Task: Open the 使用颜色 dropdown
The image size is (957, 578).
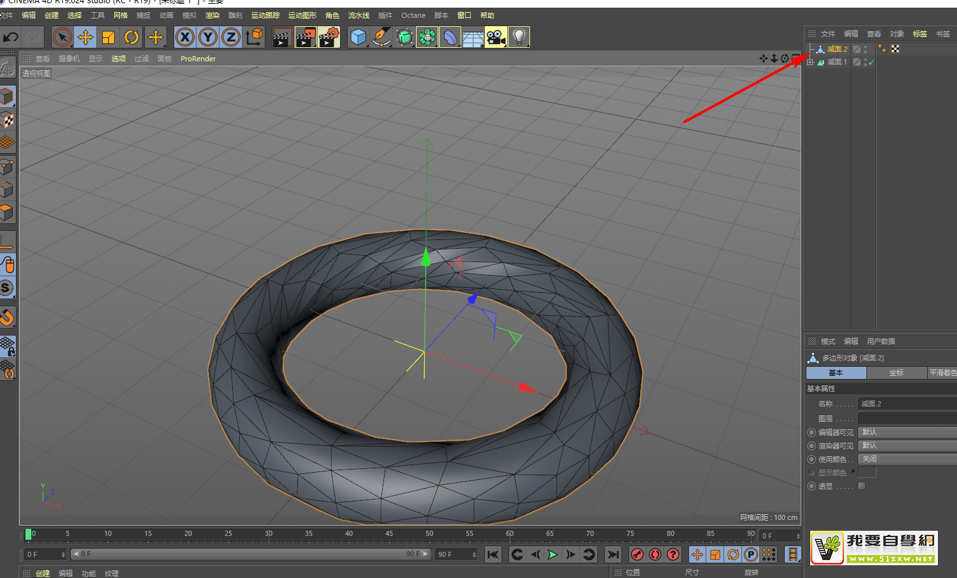Action: 907,459
